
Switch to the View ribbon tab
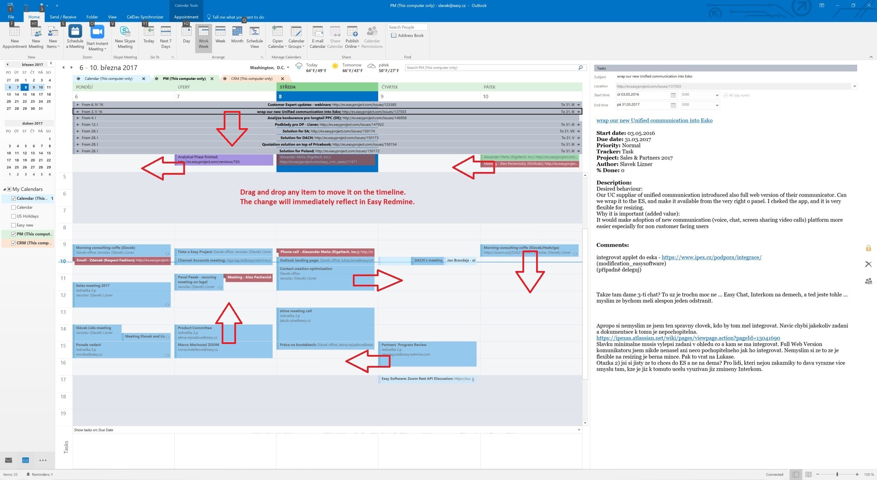tap(112, 17)
